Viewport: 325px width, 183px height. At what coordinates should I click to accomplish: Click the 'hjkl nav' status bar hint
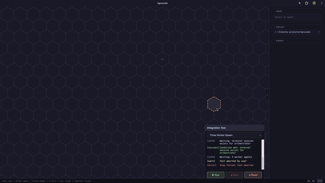pos(7,181)
